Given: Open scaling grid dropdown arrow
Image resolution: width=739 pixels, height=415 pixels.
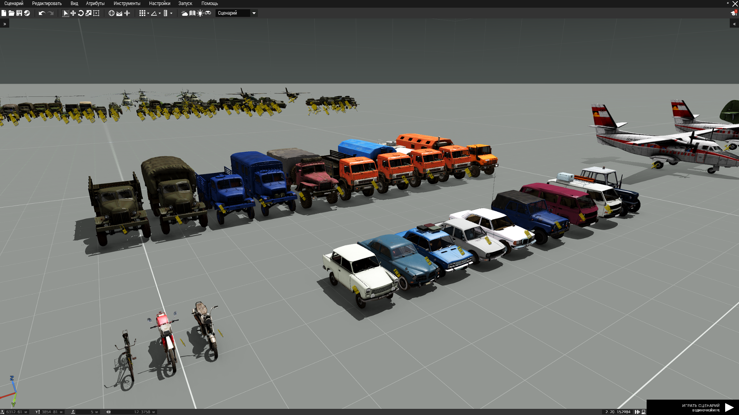Looking at the screenshot, I should point(171,13).
